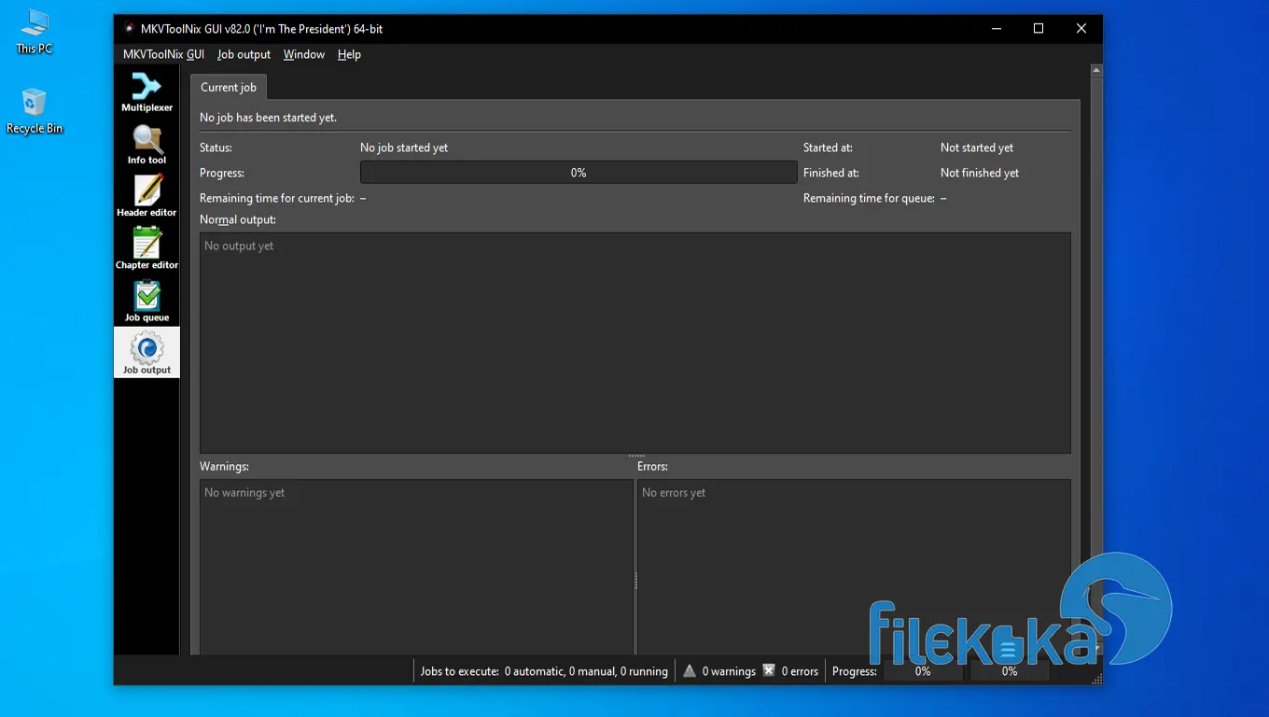Click inside the Normal output text area

pyautogui.click(x=634, y=343)
